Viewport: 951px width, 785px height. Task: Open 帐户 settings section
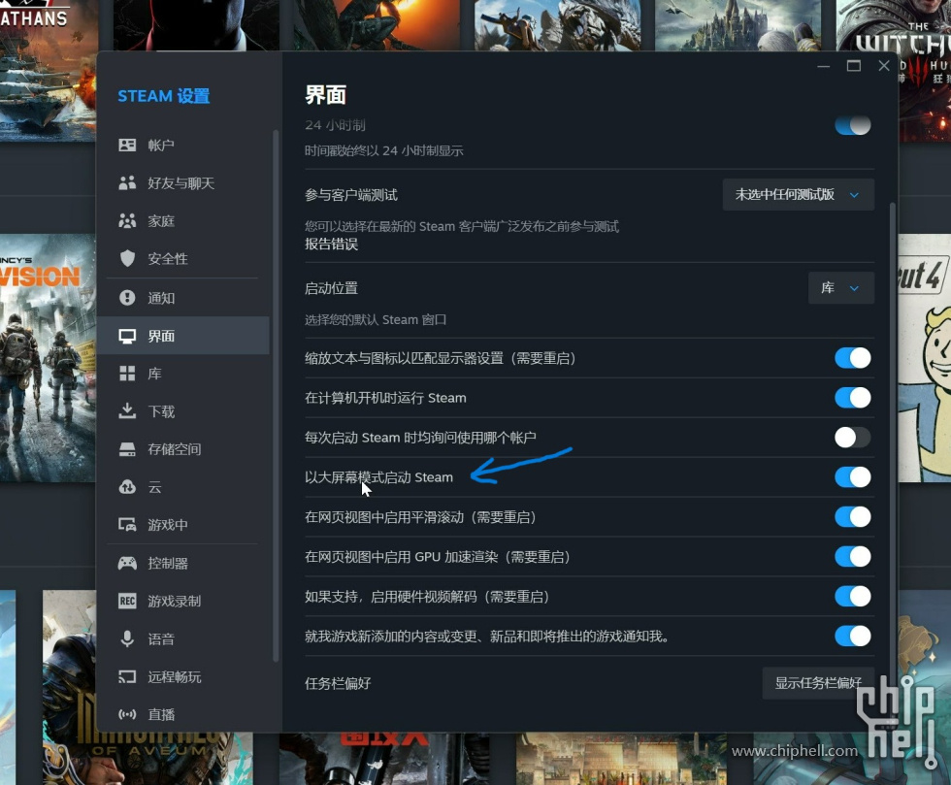(182, 145)
